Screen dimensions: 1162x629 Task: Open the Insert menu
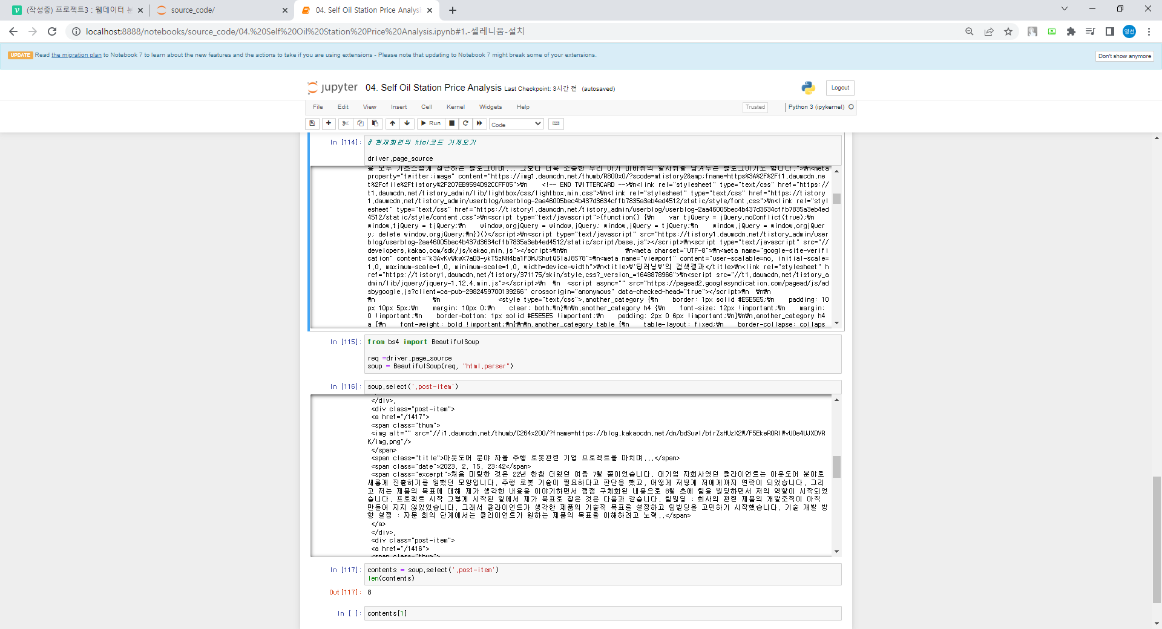pos(399,107)
